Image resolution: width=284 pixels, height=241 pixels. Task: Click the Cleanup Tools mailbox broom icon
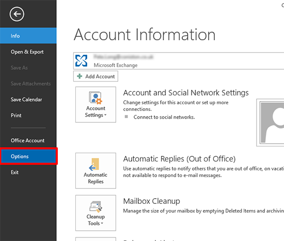point(96,206)
